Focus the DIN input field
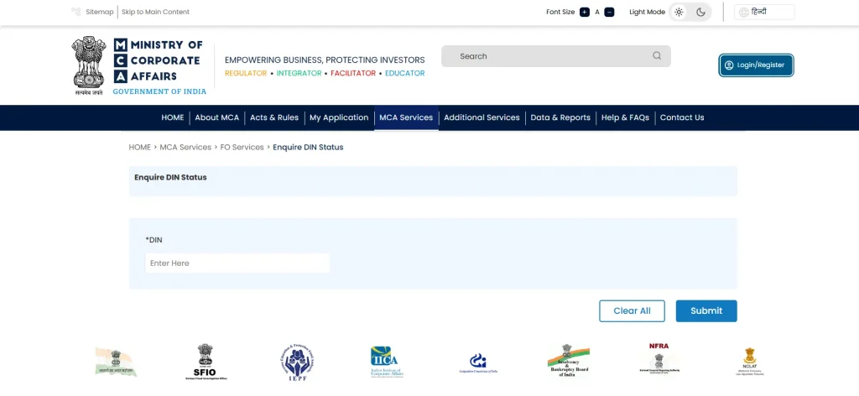Image resolution: width=859 pixels, height=396 pixels. [237, 263]
